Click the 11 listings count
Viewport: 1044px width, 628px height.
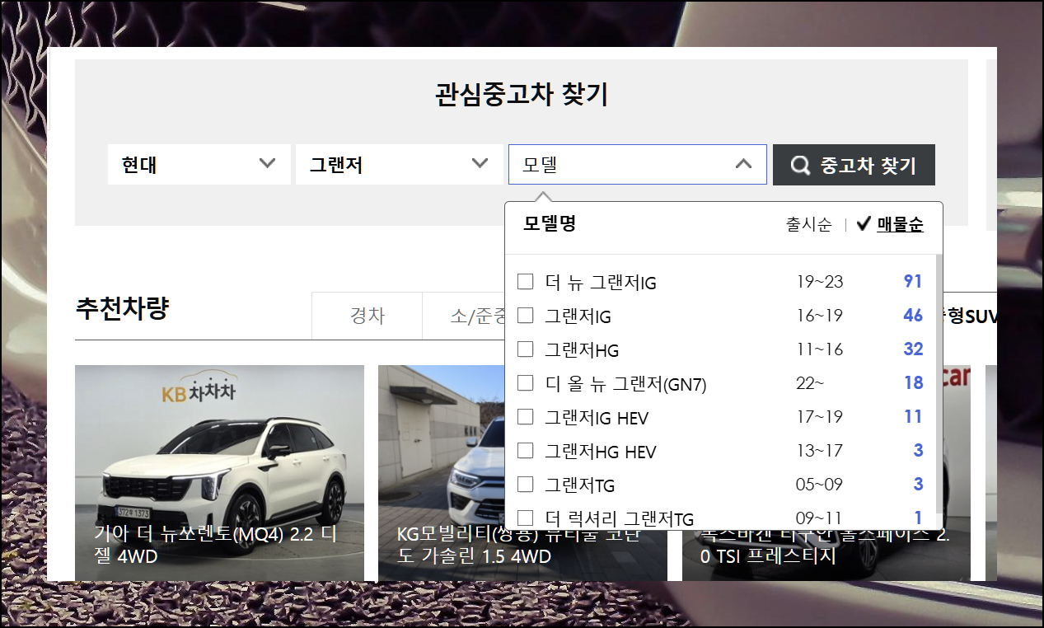point(912,417)
